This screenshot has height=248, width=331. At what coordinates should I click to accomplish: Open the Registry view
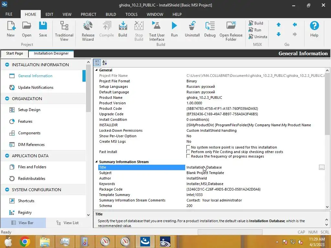(25, 212)
